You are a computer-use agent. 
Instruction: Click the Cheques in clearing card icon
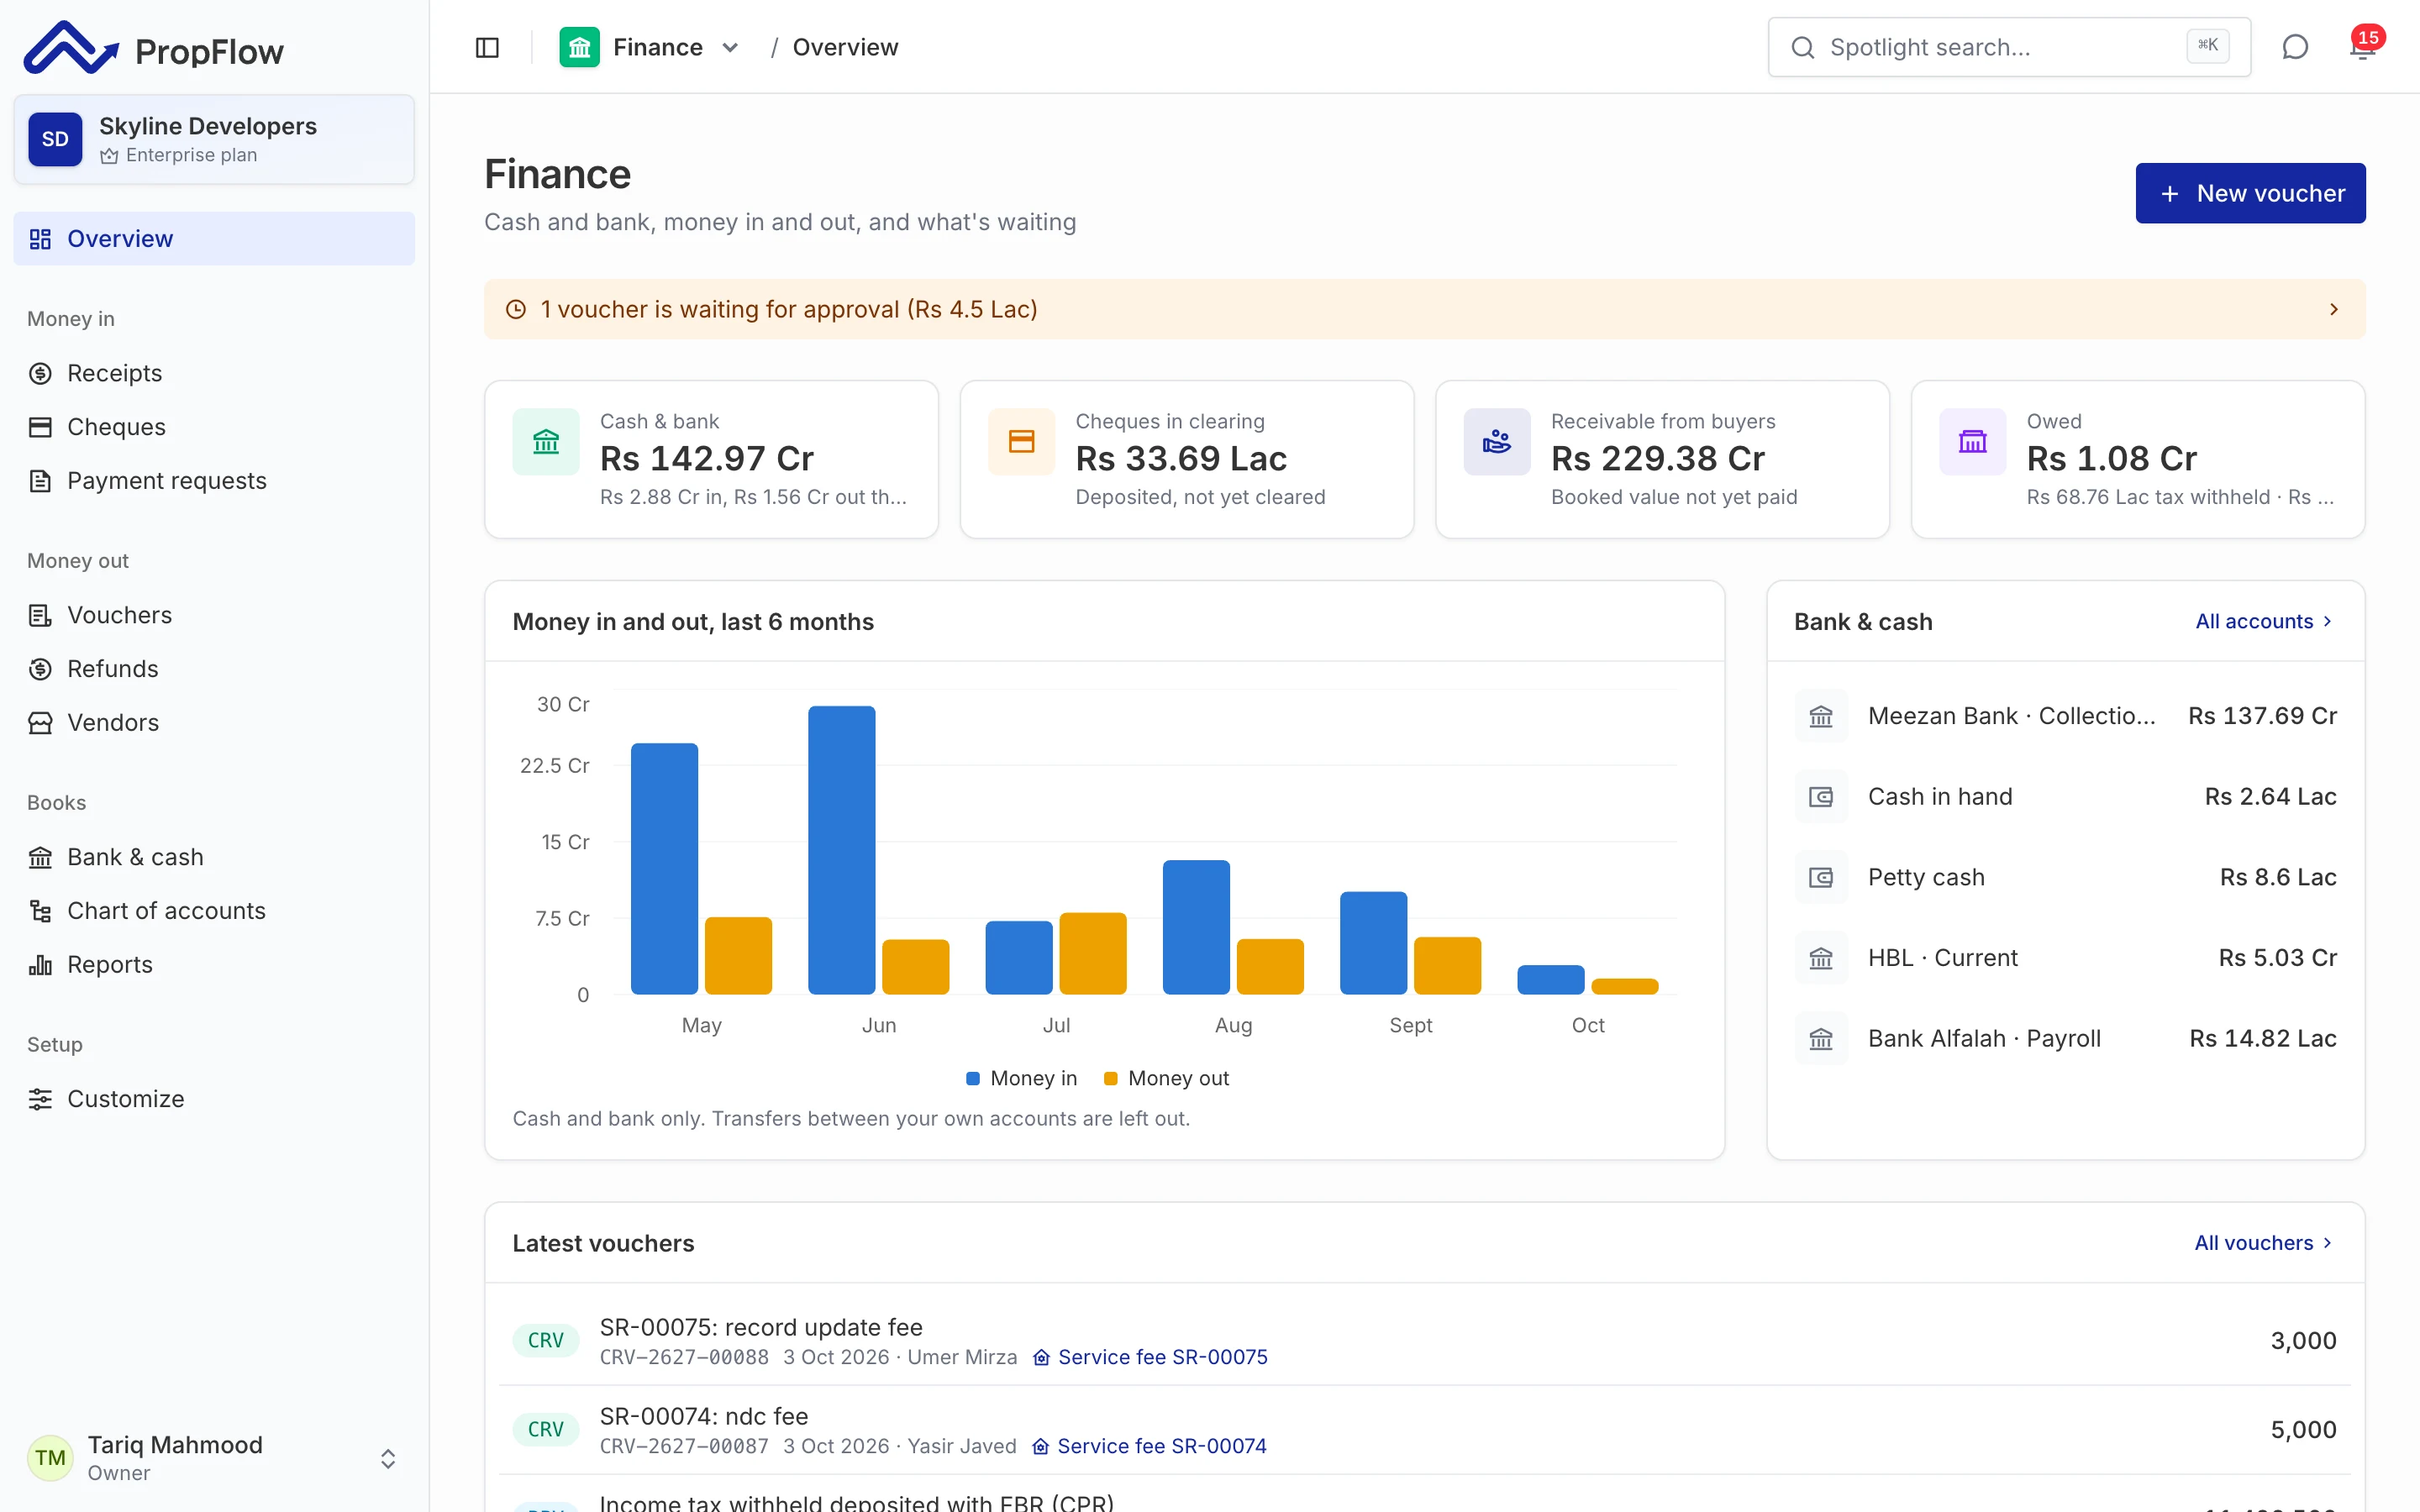point(1021,441)
